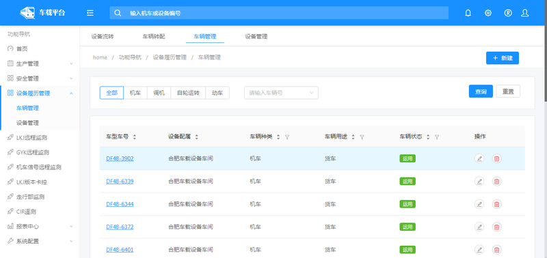Filter the 车辆状态 column

(x=437, y=137)
